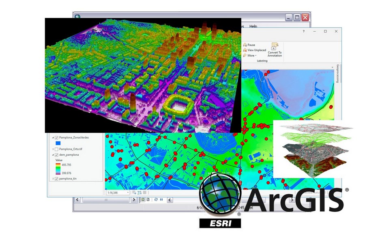Click the Value legend heading
Image resolution: width=380 pixels, height=252 pixels.
(x=59, y=160)
